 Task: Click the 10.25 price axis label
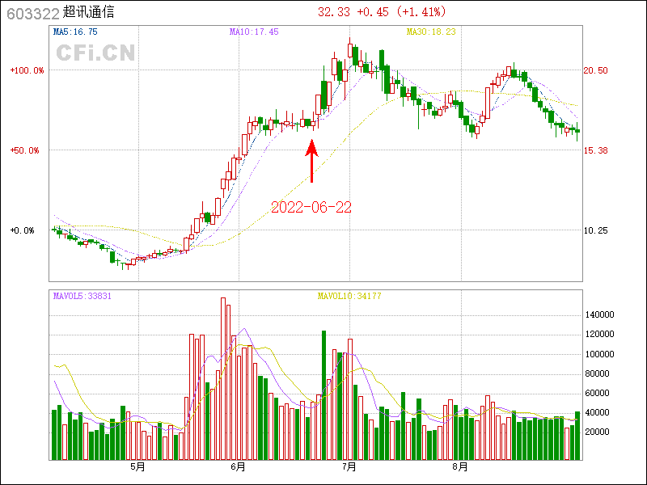595,230
